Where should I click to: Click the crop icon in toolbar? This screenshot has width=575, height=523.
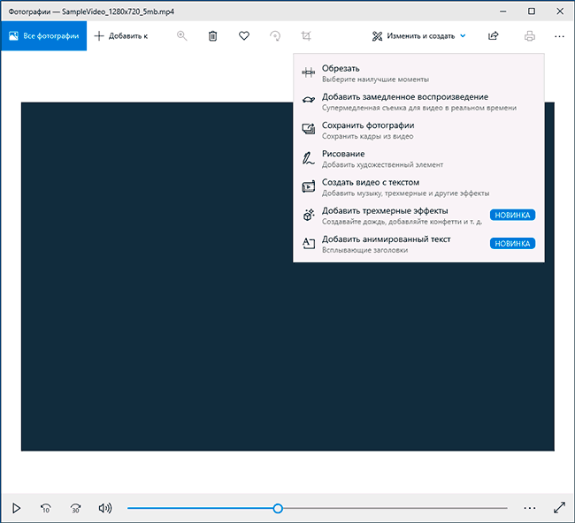(x=306, y=36)
